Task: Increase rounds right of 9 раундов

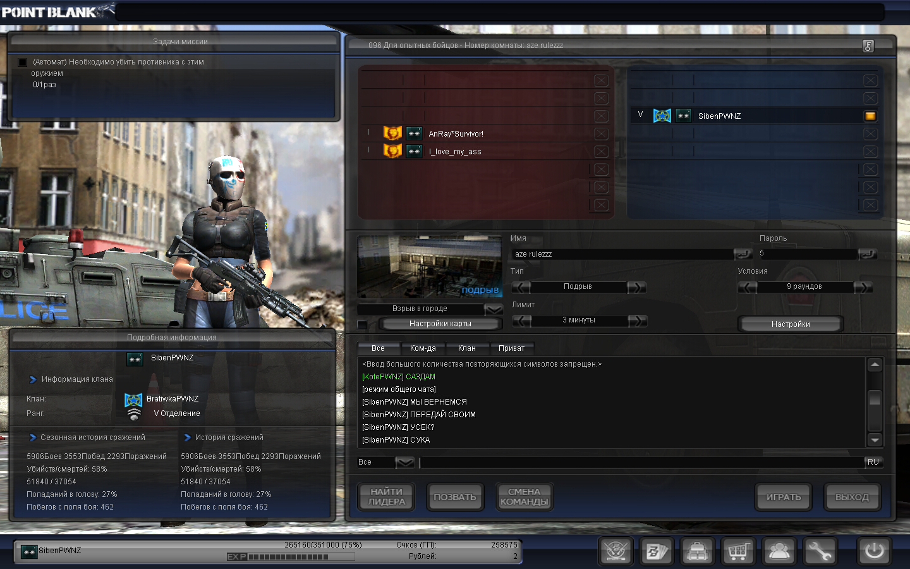Action: tap(863, 287)
